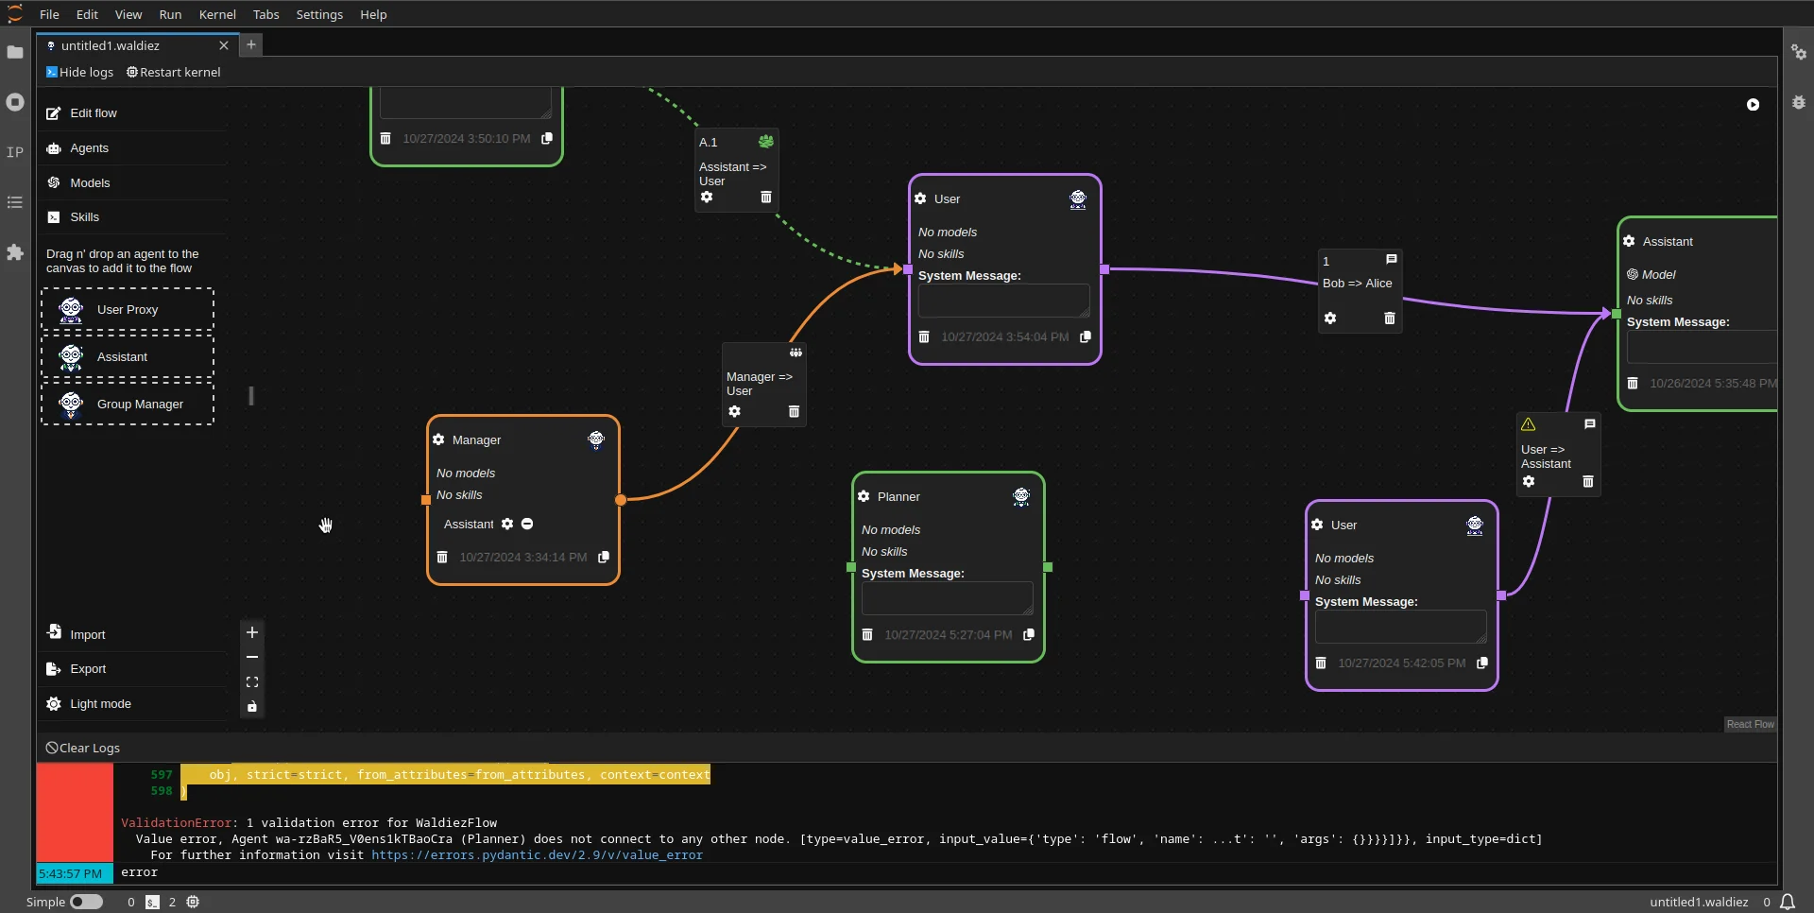Open settings of Manager => User edge

(x=735, y=411)
